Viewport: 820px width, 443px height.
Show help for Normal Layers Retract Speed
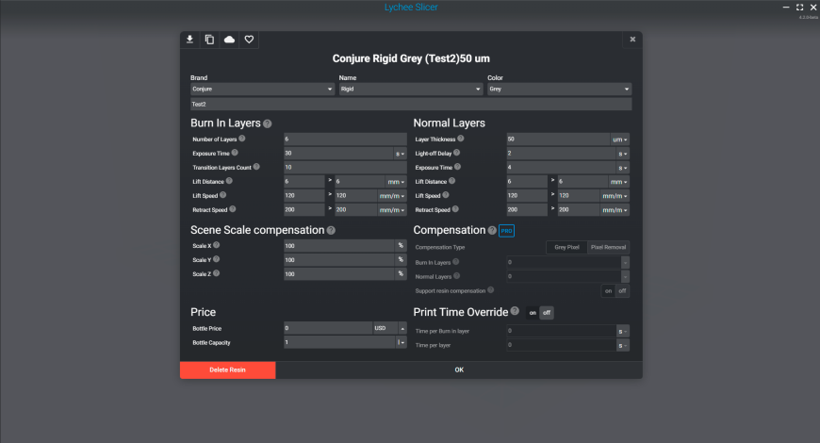tap(455, 209)
